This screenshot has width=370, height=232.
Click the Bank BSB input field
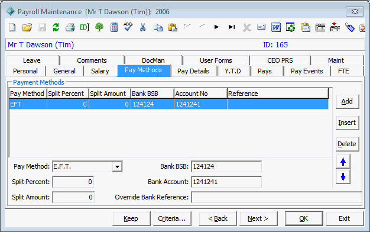pyautogui.click(x=226, y=166)
